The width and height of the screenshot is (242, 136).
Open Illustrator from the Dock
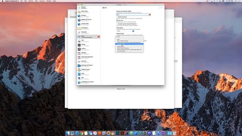(x=122, y=133)
